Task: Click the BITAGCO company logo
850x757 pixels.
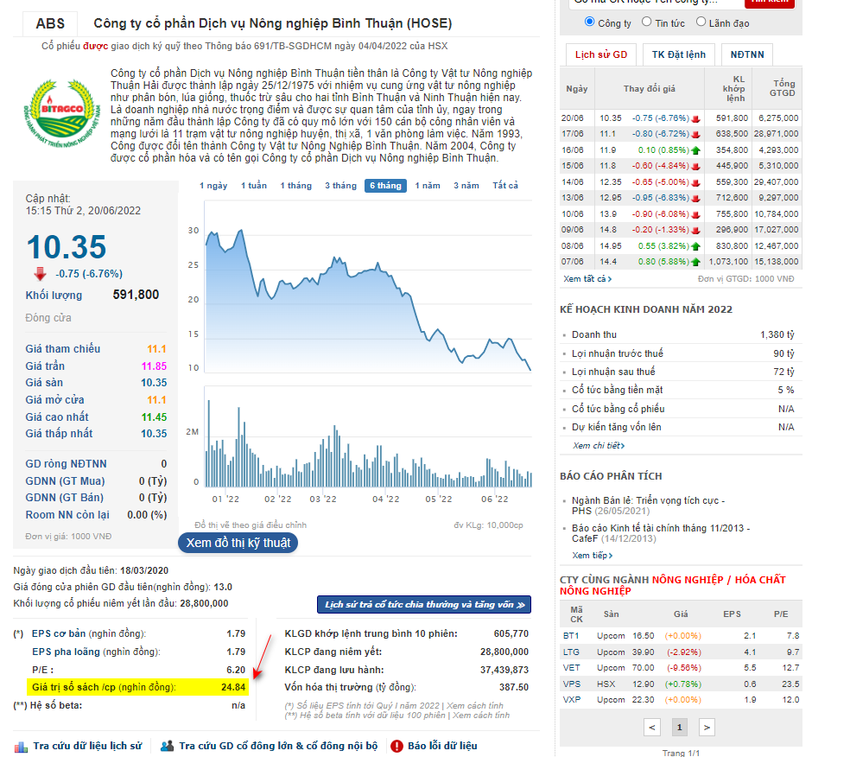Action: [62, 113]
